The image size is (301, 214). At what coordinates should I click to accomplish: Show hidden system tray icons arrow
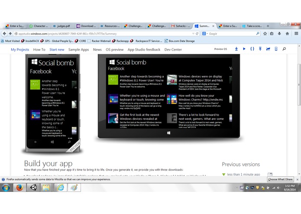click(x=236, y=188)
